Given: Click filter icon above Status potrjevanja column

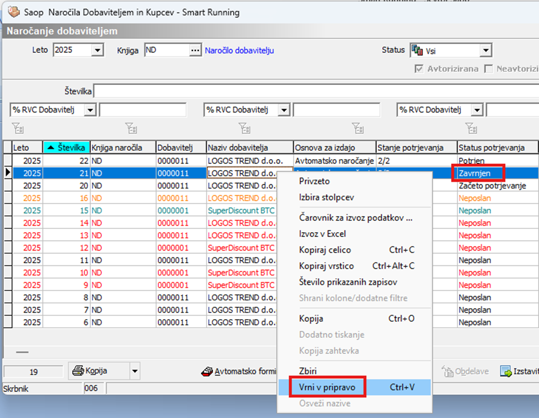Looking at the screenshot, I should coord(471,128).
